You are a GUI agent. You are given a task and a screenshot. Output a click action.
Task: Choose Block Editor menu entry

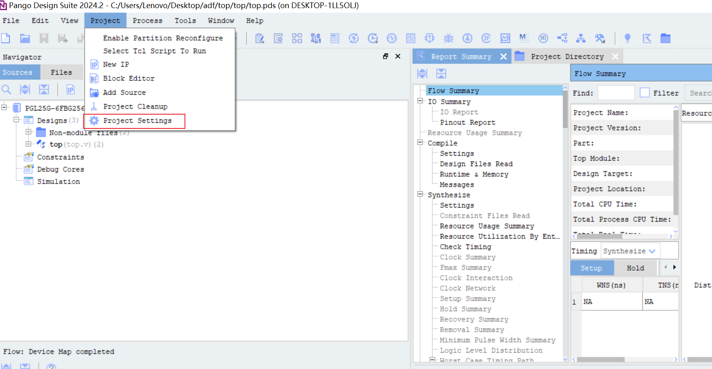pos(129,78)
